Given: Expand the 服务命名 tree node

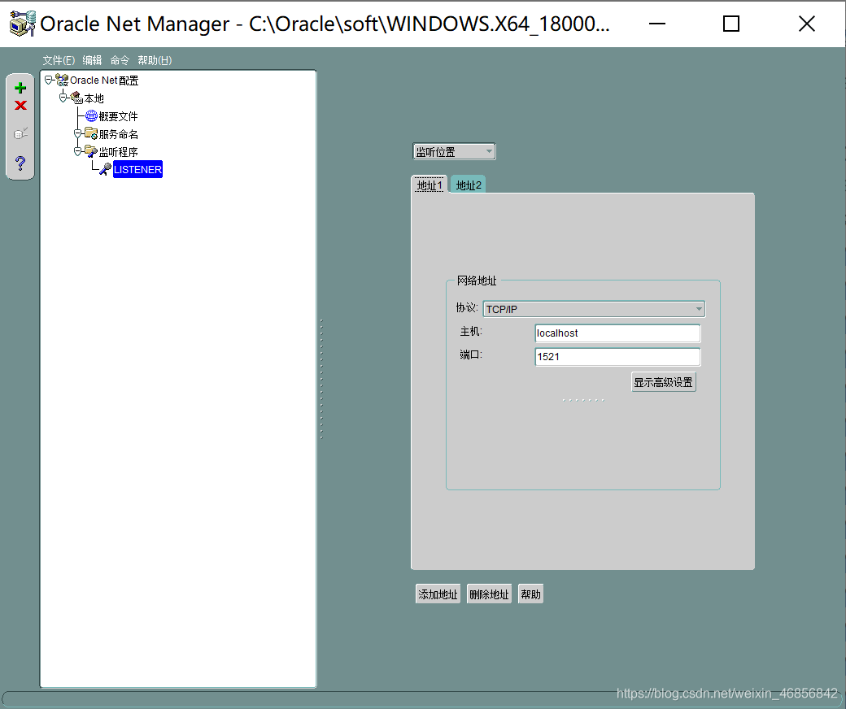Looking at the screenshot, I should 78,133.
